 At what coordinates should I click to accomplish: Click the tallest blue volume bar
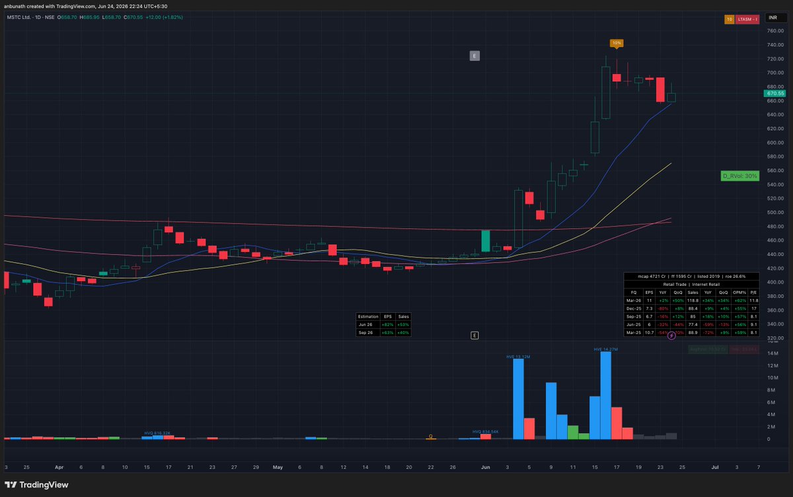pyautogui.click(x=605, y=395)
